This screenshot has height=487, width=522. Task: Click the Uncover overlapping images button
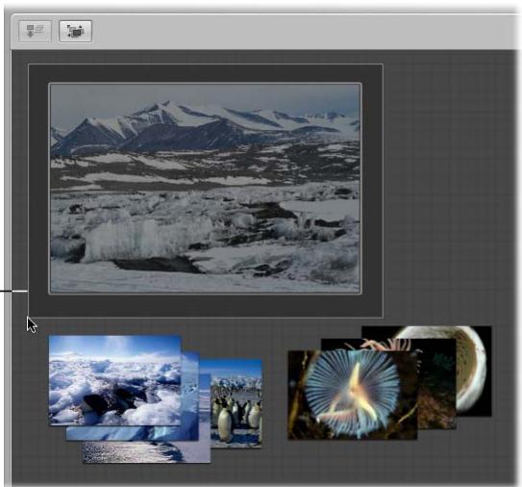(x=75, y=32)
